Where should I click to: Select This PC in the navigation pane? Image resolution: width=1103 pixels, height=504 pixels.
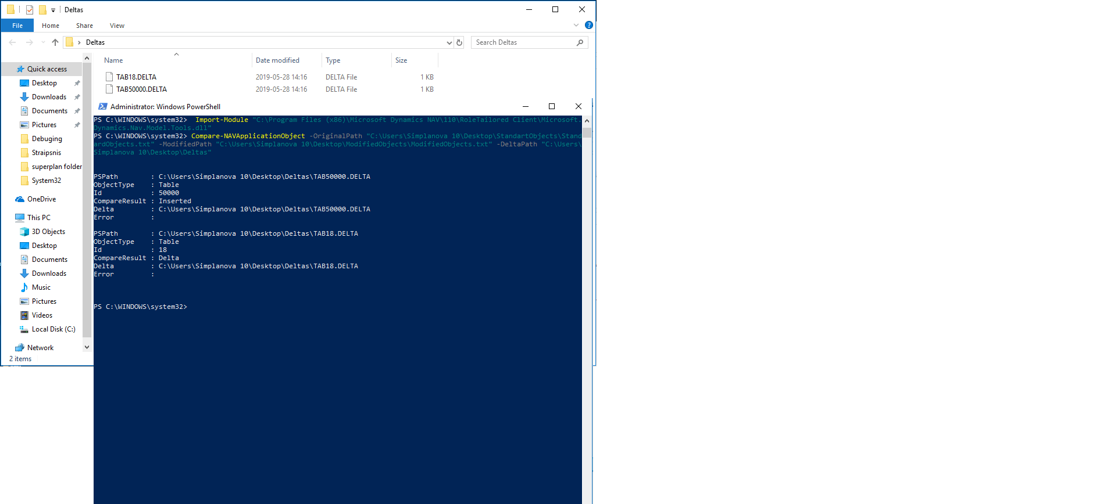(38, 218)
